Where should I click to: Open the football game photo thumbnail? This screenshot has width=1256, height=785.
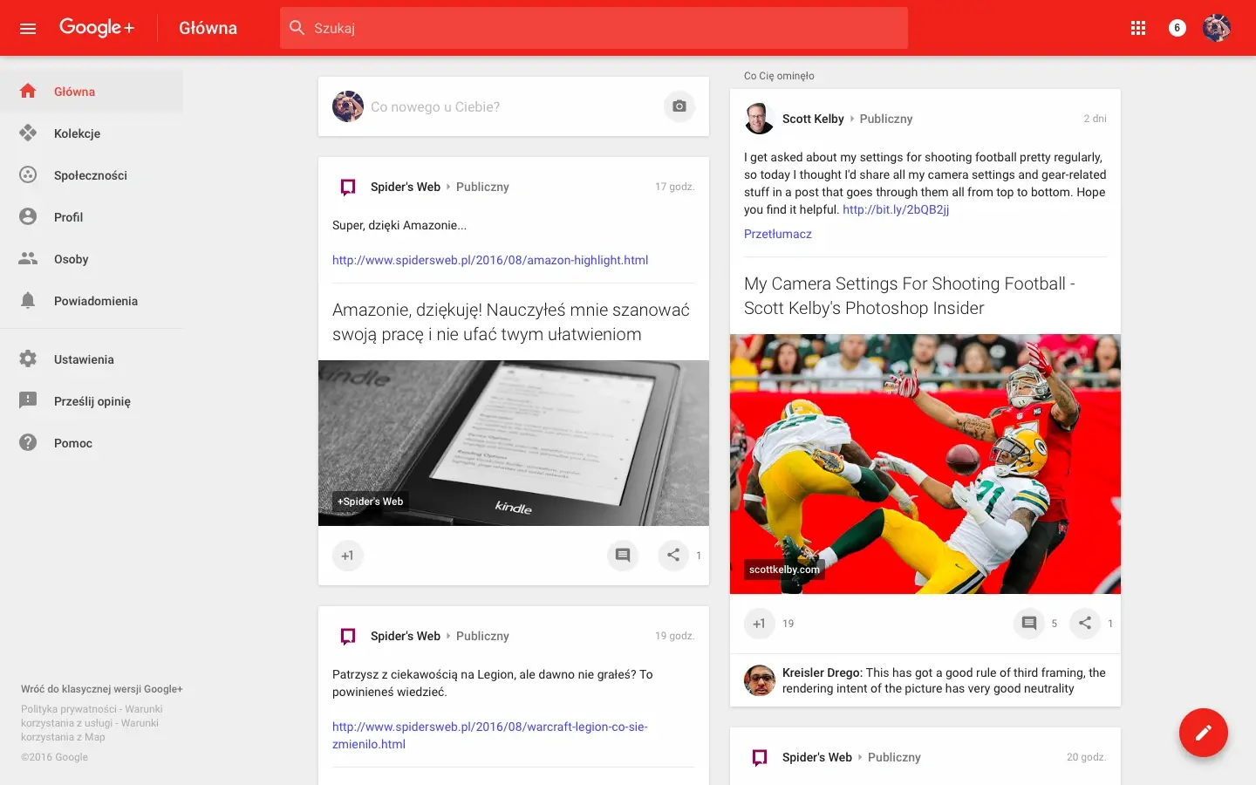tap(925, 463)
